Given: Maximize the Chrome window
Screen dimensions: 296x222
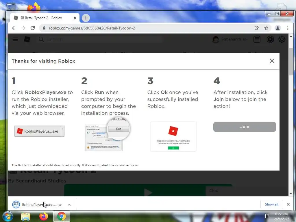Looking at the screenshot, I should 277,14.
